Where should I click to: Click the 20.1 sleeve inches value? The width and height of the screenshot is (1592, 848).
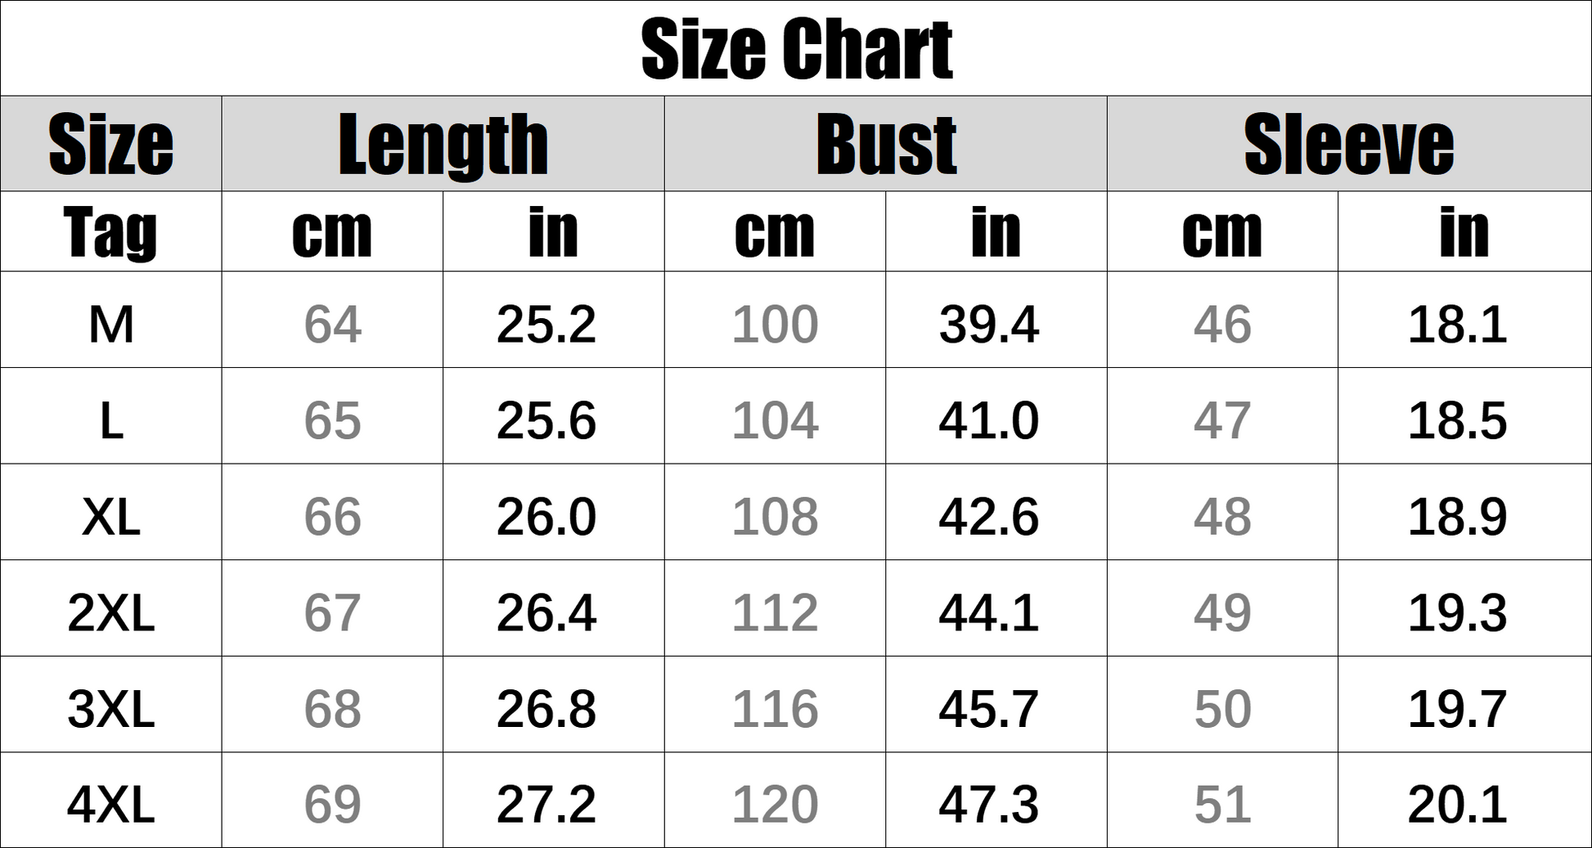pos(1457,804)
